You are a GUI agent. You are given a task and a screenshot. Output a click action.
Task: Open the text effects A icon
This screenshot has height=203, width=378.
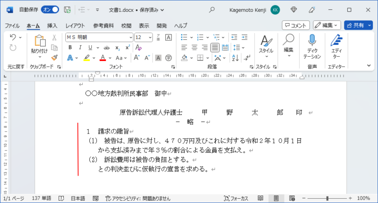point(70,58)
